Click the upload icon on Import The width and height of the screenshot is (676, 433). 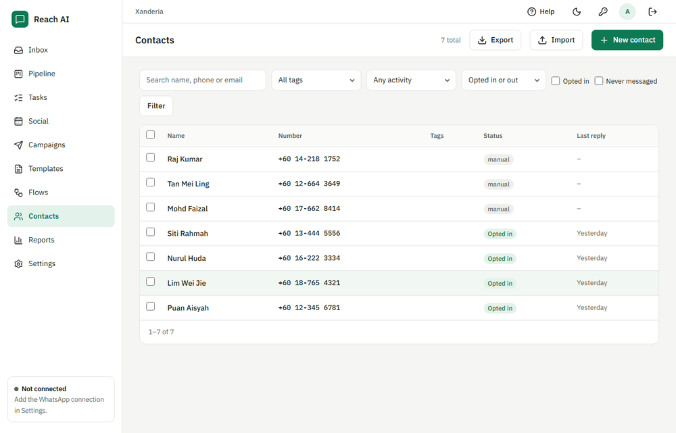[542, 40]
